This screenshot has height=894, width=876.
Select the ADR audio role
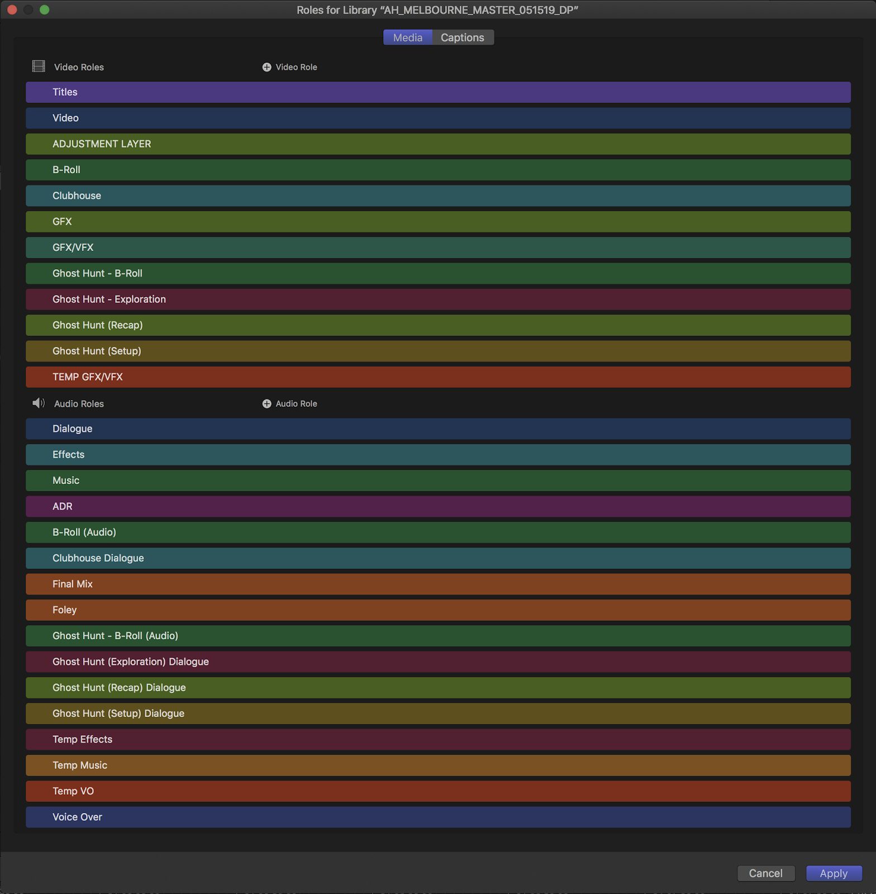click(438, 506)
